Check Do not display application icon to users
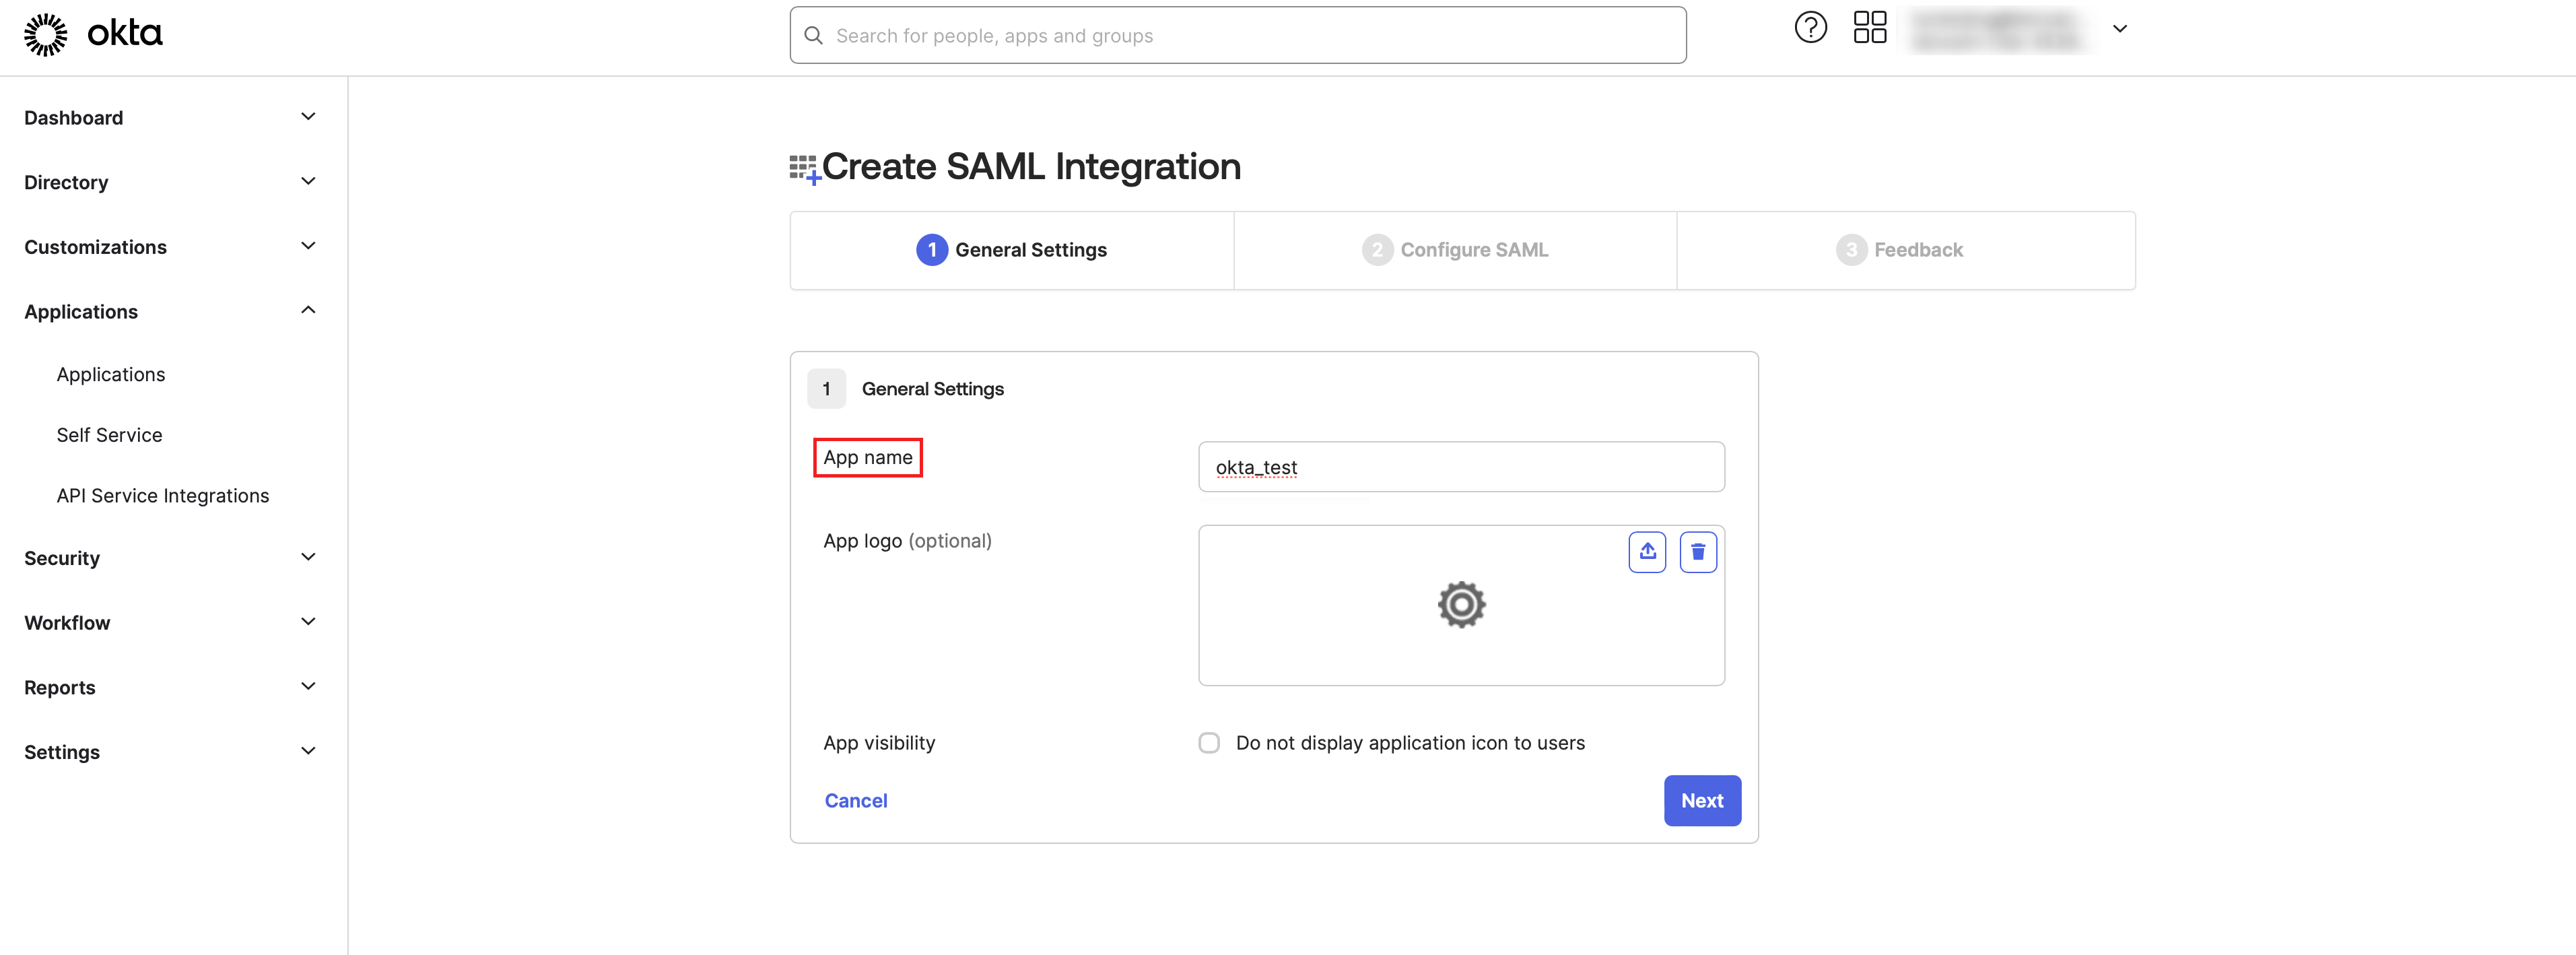2576x955 pixels. coord(1209,743)
